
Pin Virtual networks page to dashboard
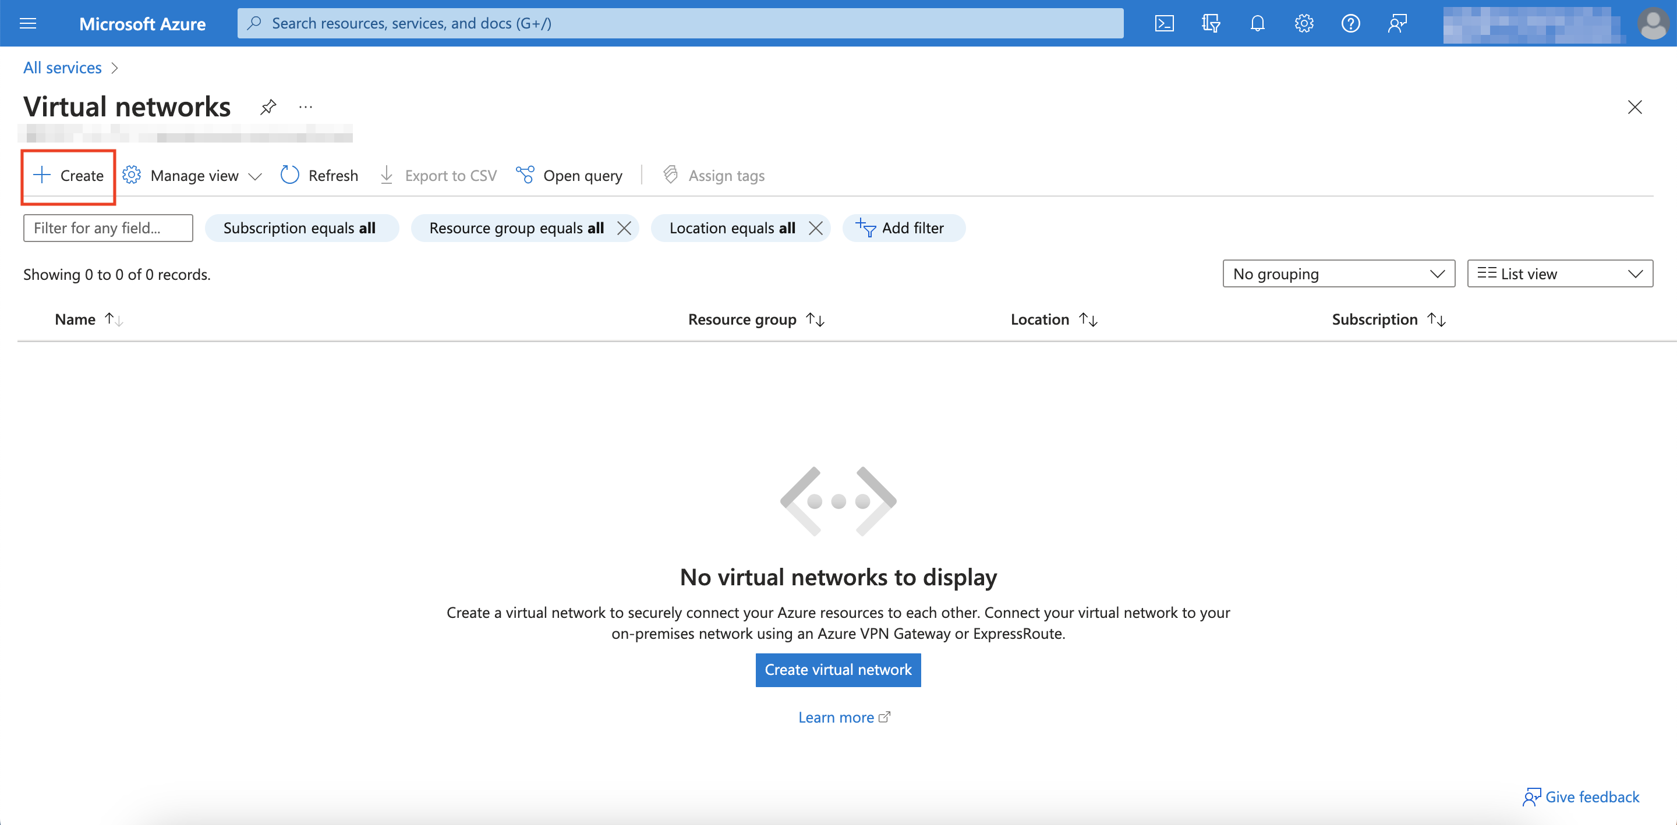pyautogui.click(x=268, y=106)
